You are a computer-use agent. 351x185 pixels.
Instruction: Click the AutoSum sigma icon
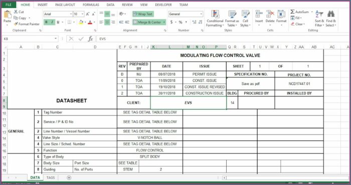coord(292,12)
